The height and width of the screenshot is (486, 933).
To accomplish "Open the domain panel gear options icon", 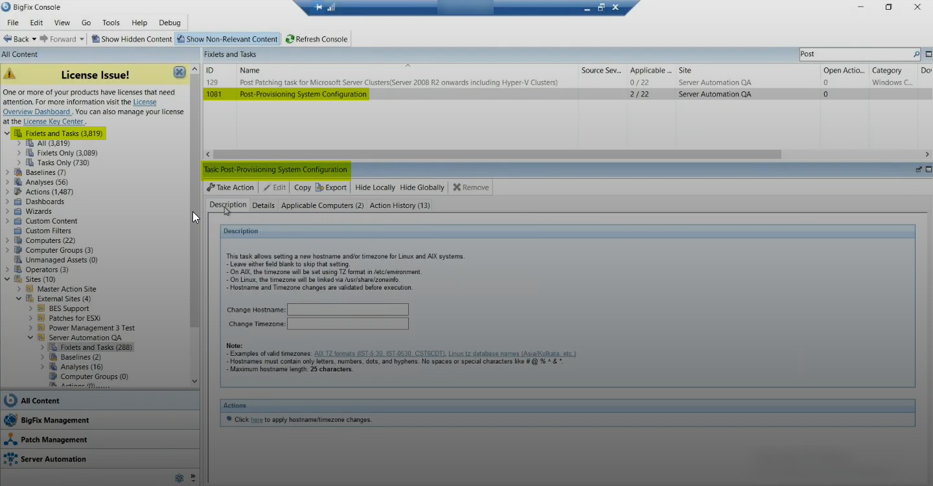I will click(179, 478).
